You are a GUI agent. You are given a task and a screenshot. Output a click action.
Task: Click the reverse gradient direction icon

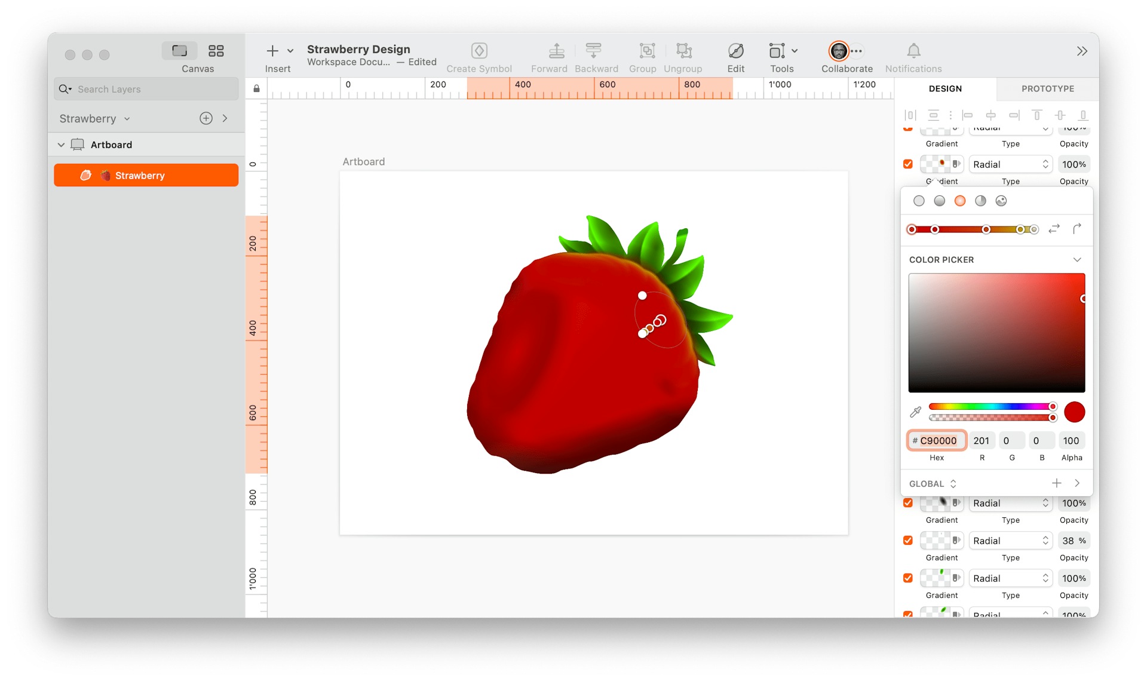click(1054, 229)
